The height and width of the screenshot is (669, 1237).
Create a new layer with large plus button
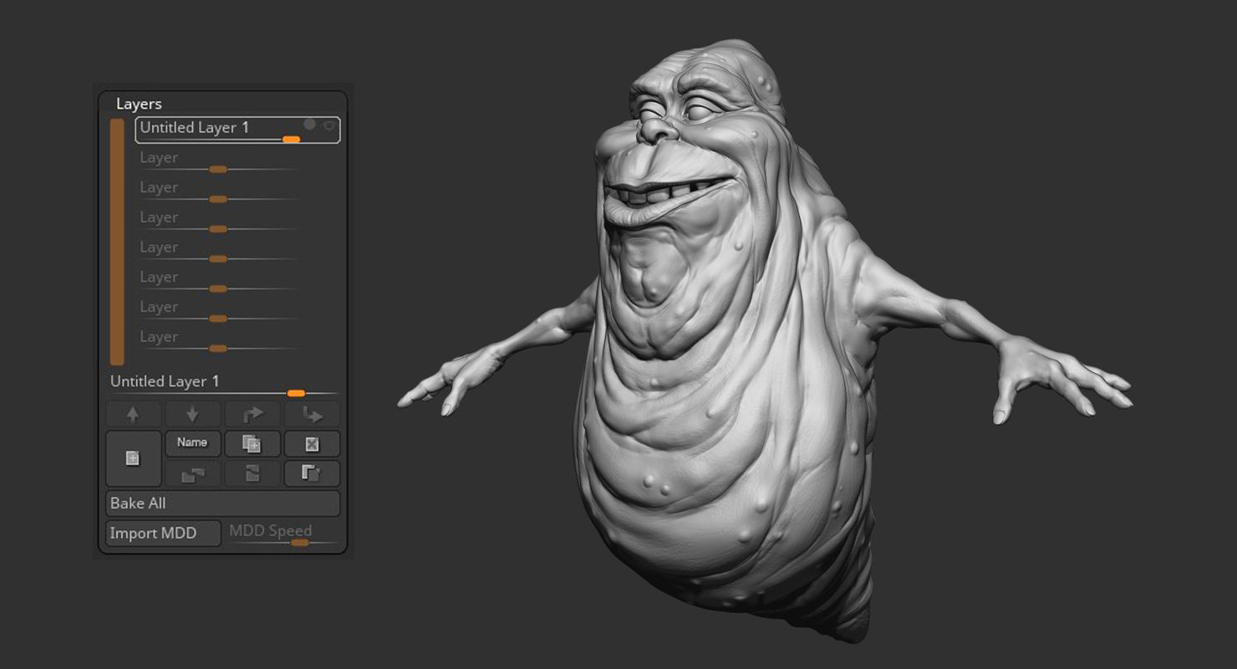point(133,458)
